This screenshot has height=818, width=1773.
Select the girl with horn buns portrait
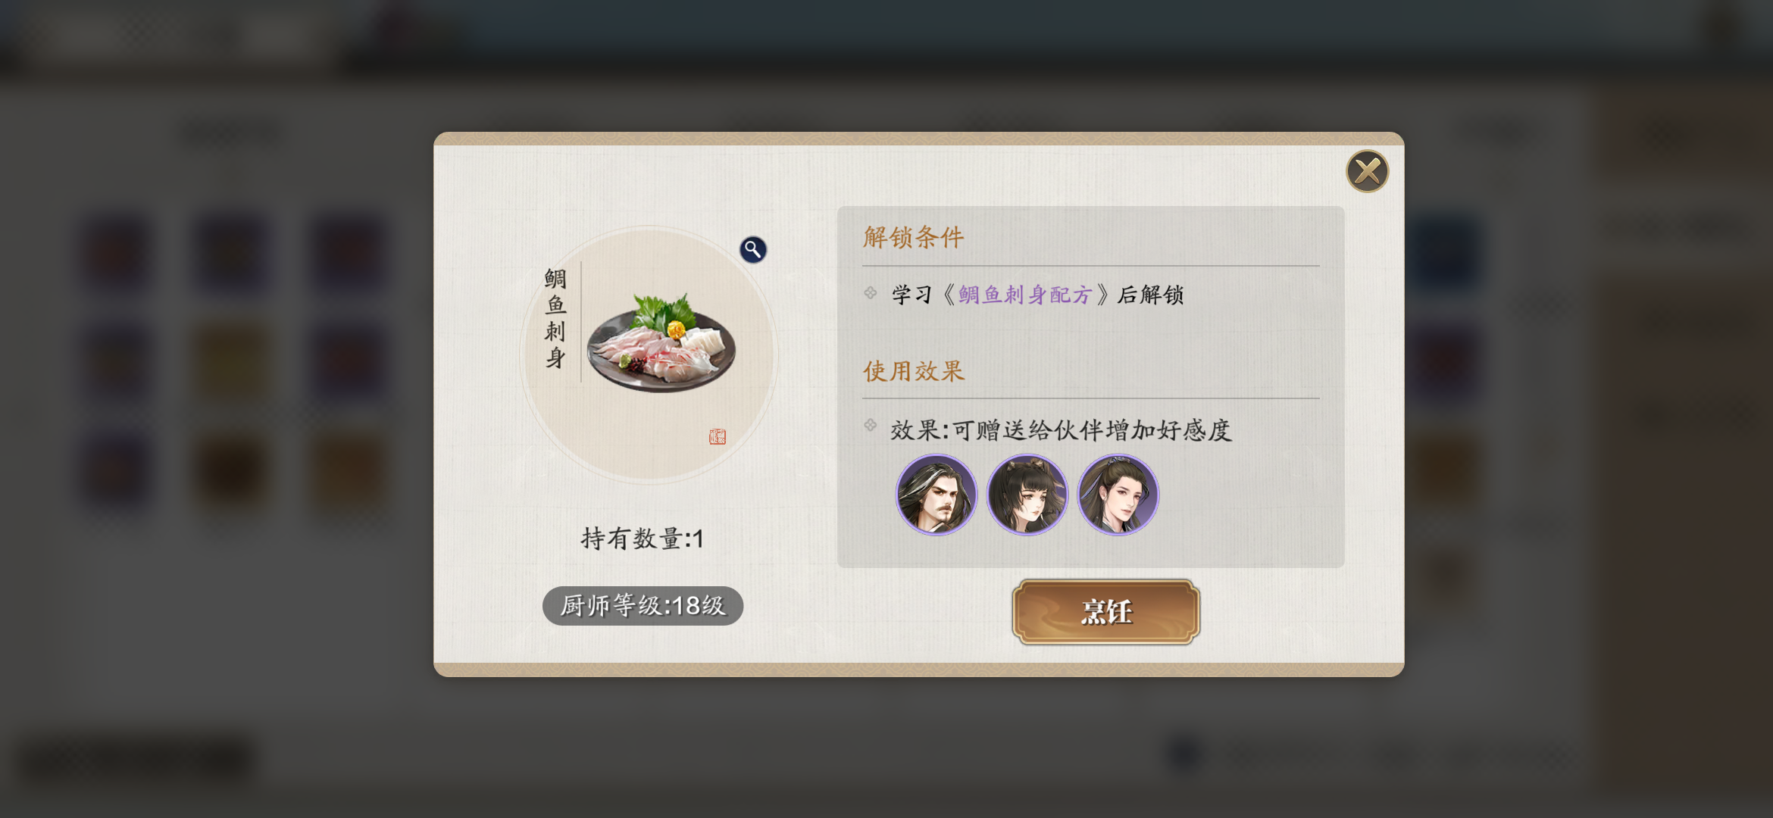[x=1027, y=495]
